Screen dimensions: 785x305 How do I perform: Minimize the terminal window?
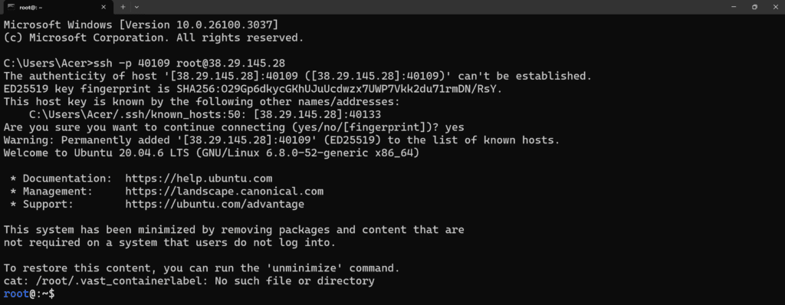tap(734, 7)
